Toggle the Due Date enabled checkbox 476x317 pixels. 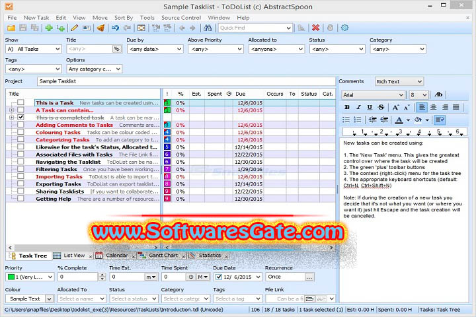point(218,277)
